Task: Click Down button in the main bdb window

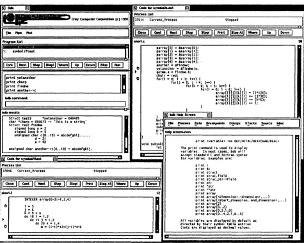Action: point(90,65)
